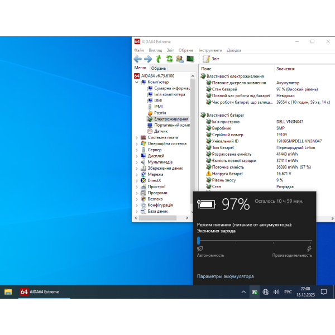The width and height of the screenshot is (335, 335).
Task: Click AIDA64 Extreme taskbar button
Action: click(x=44, y=292)
